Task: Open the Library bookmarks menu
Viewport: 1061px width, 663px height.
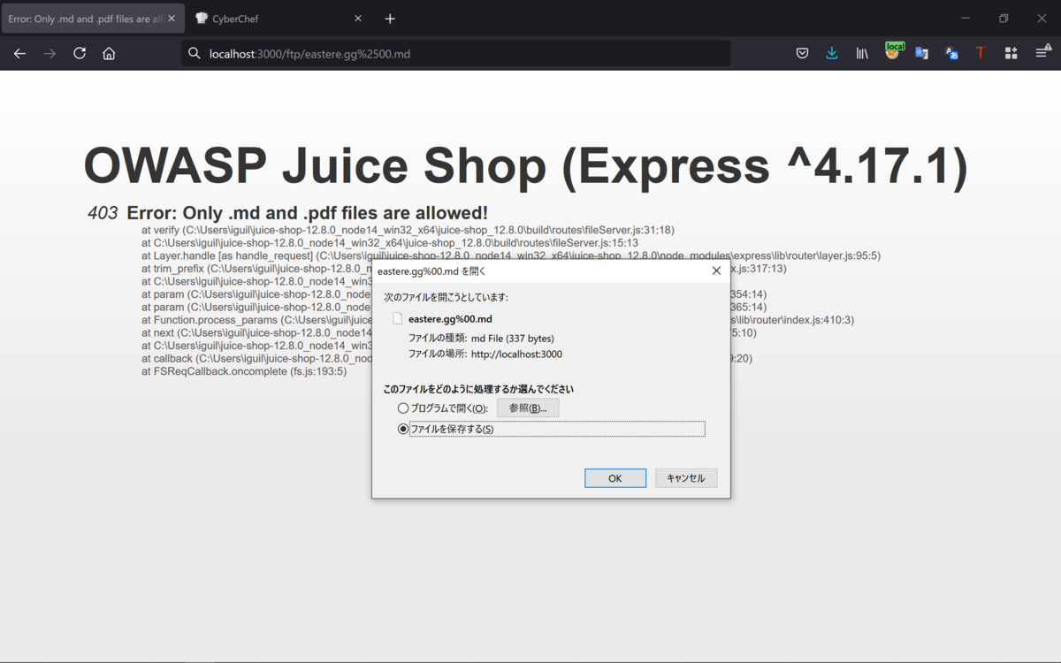Action: click(862, 54)
